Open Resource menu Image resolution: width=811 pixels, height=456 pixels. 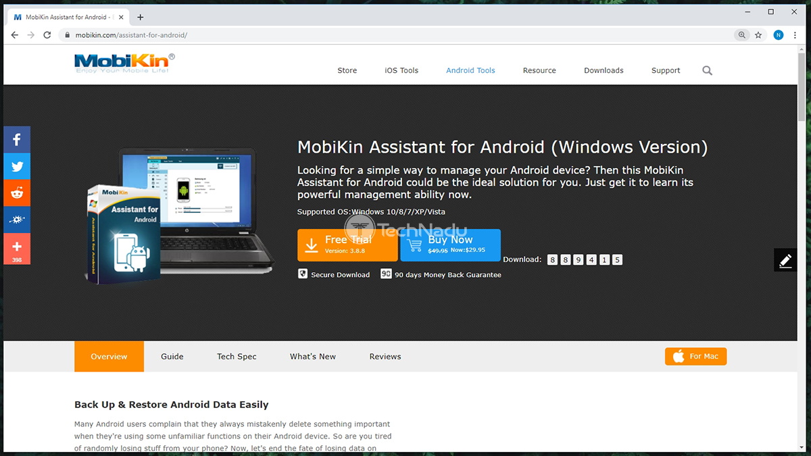click(x=539, y=70)
